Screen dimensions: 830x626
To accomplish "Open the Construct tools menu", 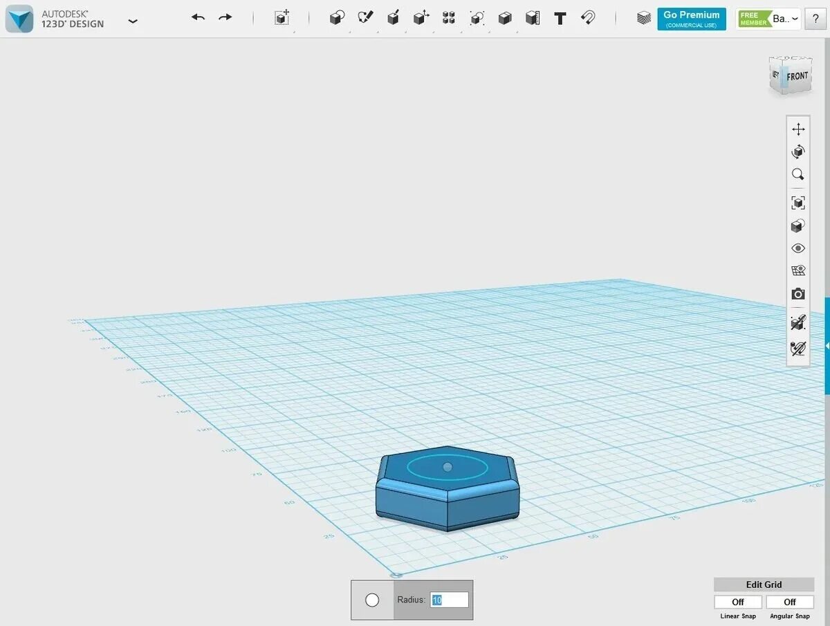I will [x=393, y=19].
